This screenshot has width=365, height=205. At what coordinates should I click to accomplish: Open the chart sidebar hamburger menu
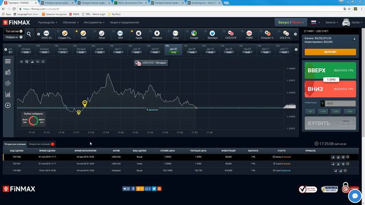pos(8,61)
